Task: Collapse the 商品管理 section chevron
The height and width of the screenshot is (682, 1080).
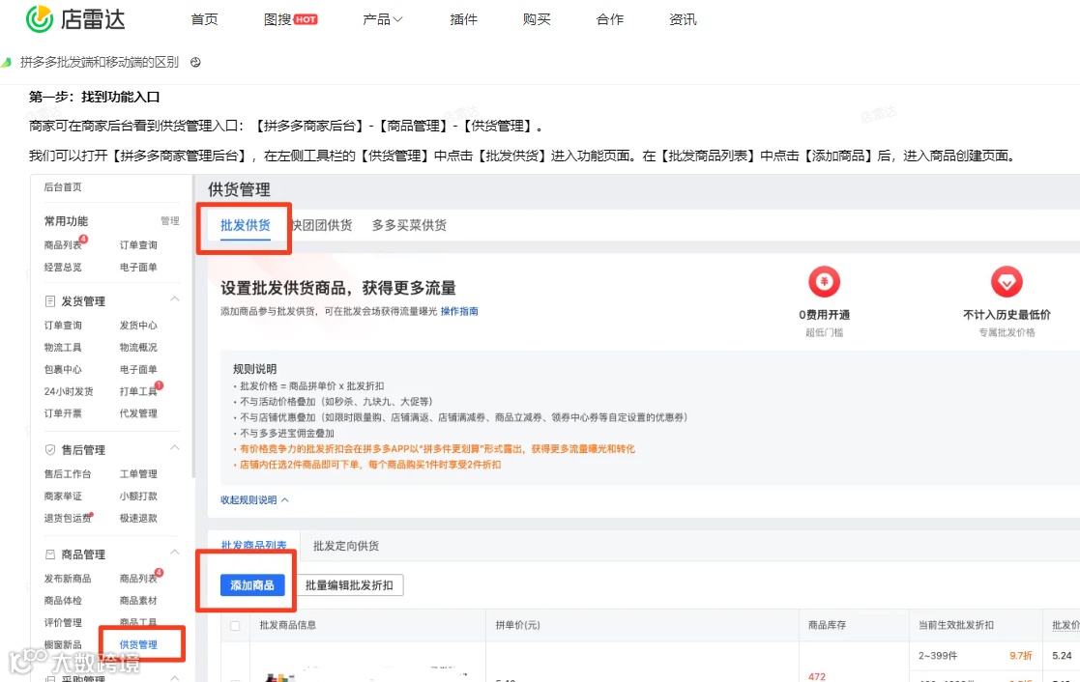Action: pos(174,552)
